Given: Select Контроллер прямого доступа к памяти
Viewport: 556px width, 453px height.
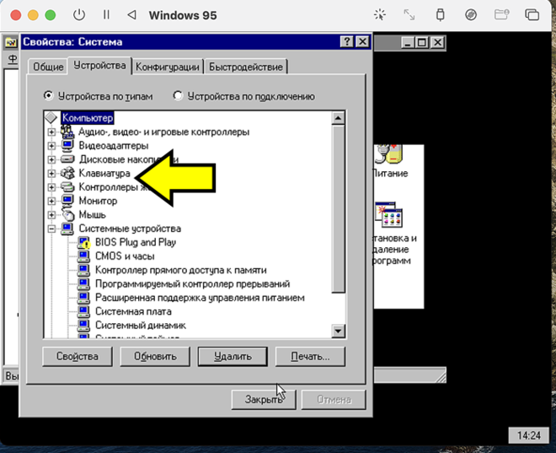Looking at the screenshot, I should [x=181, y=270].
